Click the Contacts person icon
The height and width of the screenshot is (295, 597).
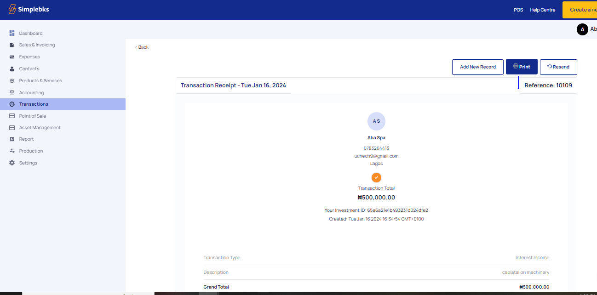coord(12,69)
